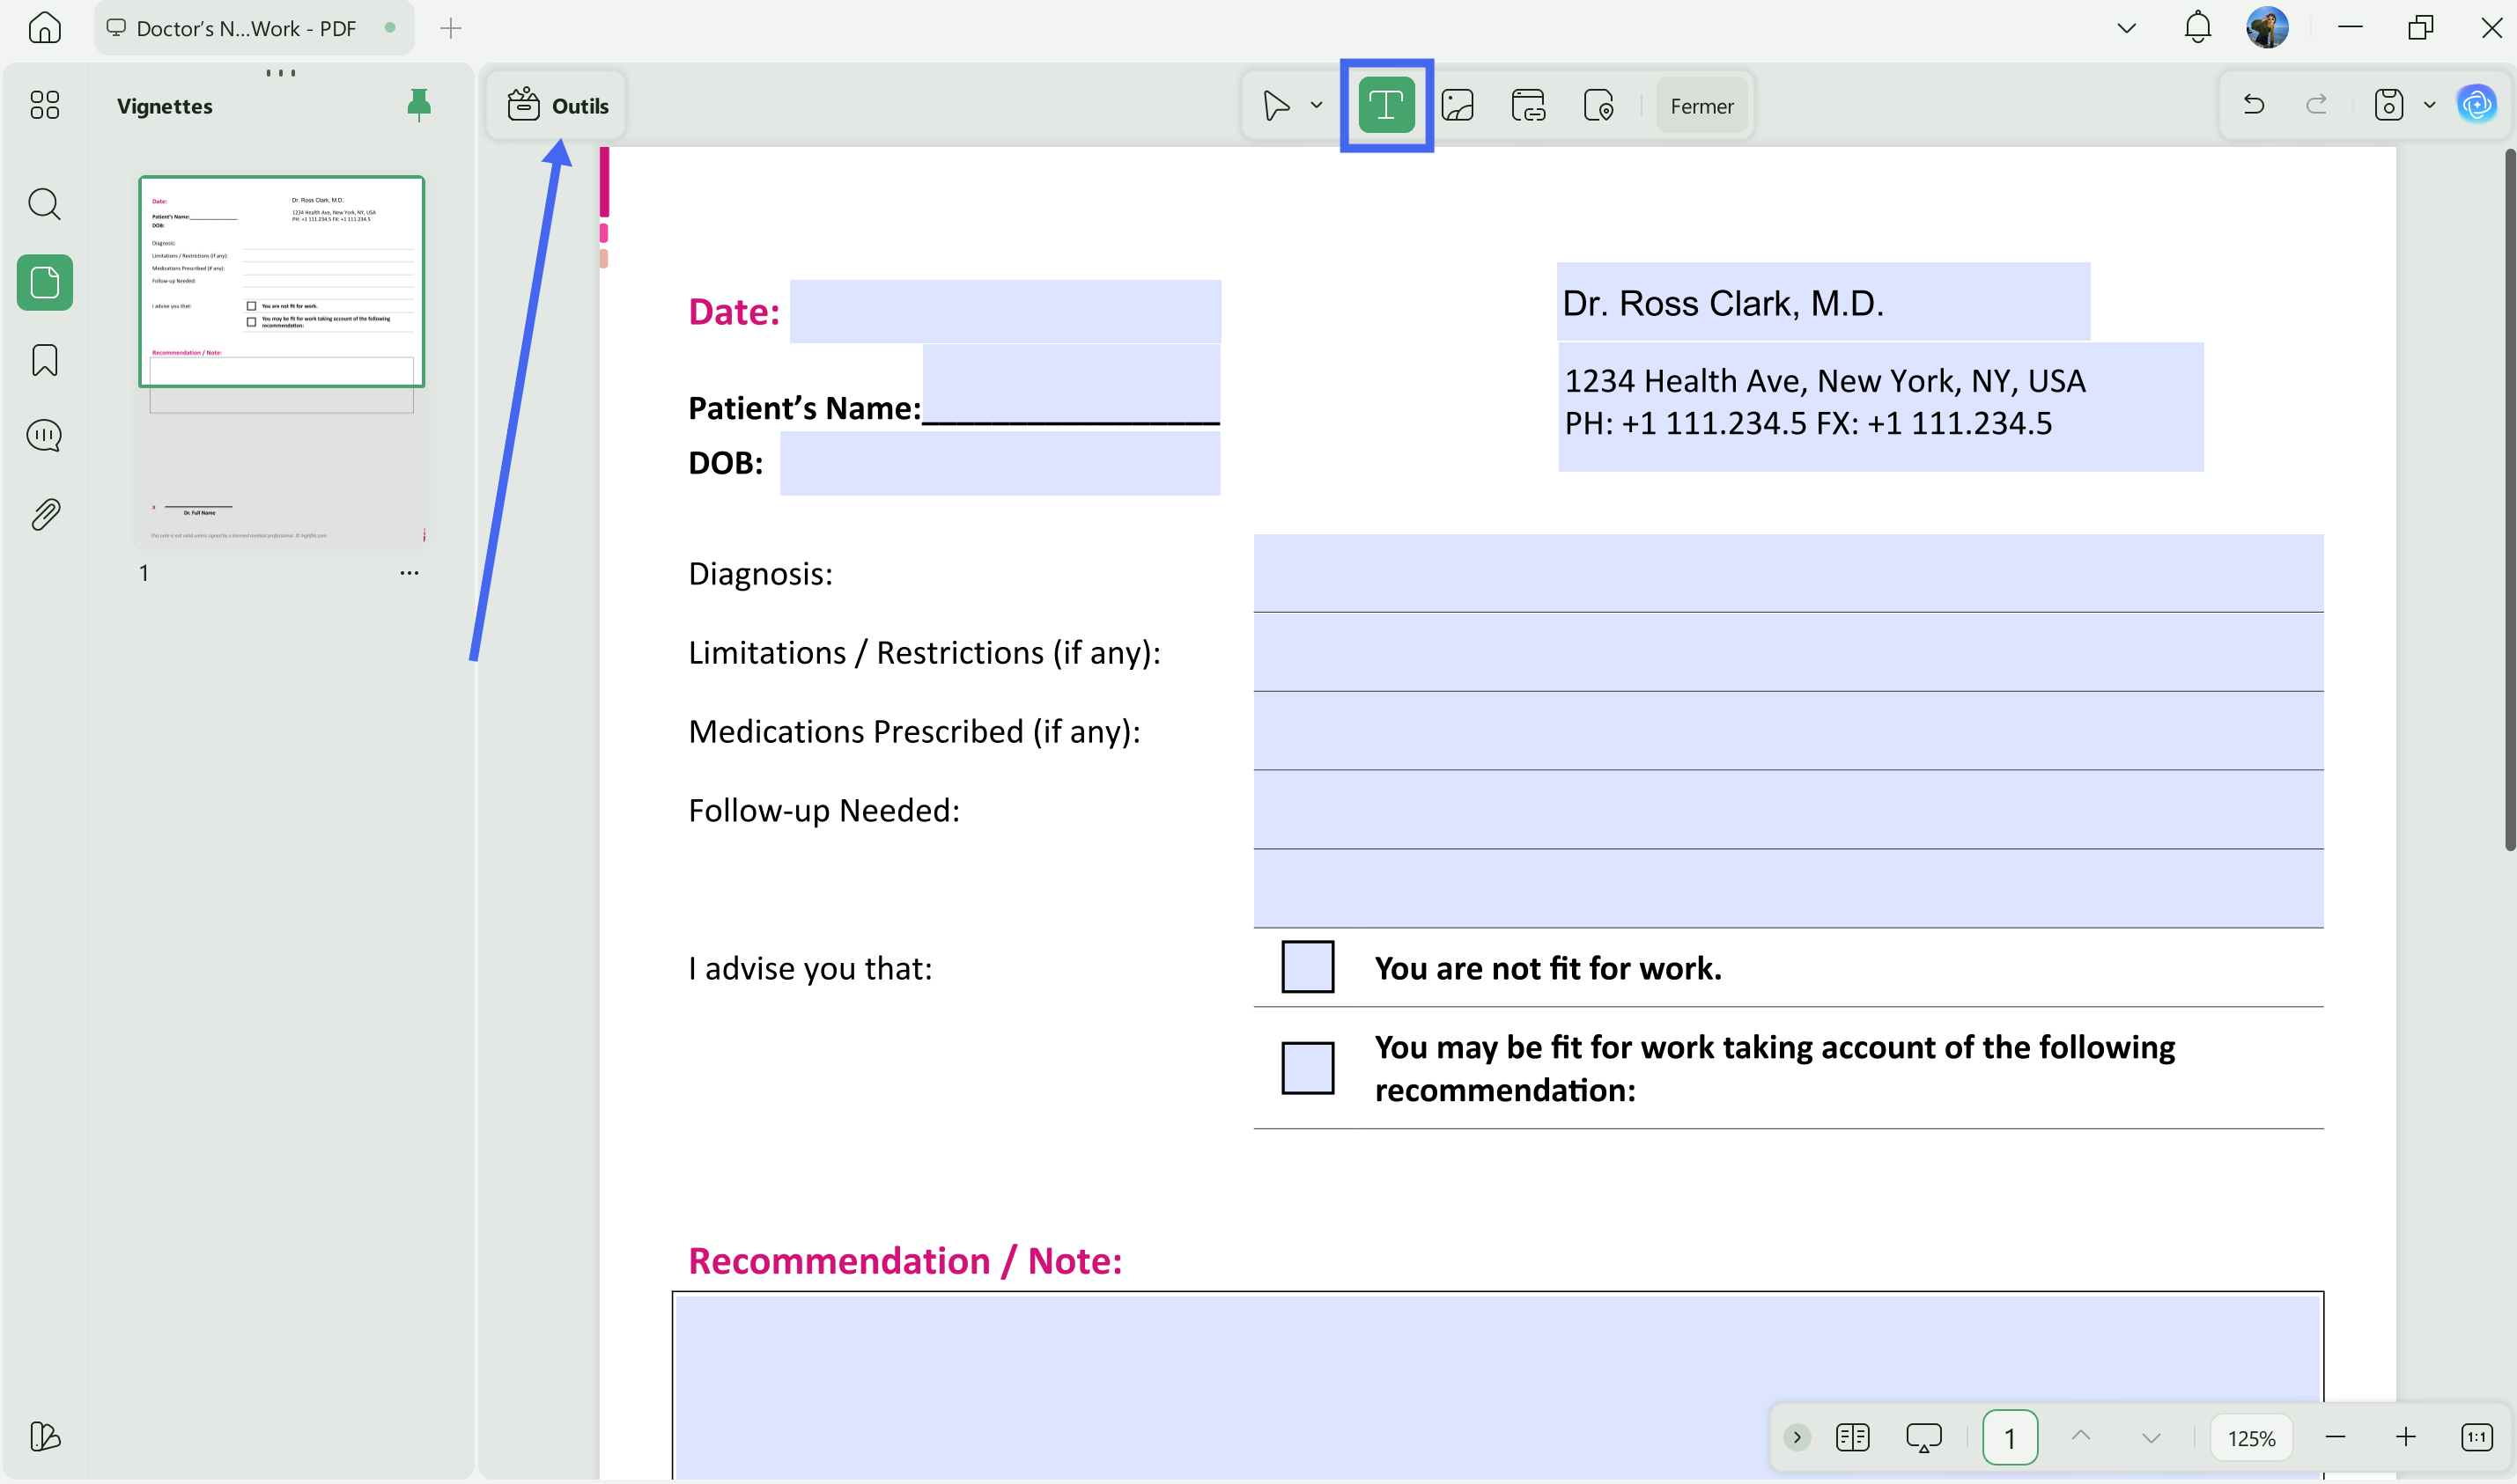Open the thumbnails grid icon in sidebar
Image resolution: width=2517 pixels, height=1484 pixels.
click(x=44, y=105)
